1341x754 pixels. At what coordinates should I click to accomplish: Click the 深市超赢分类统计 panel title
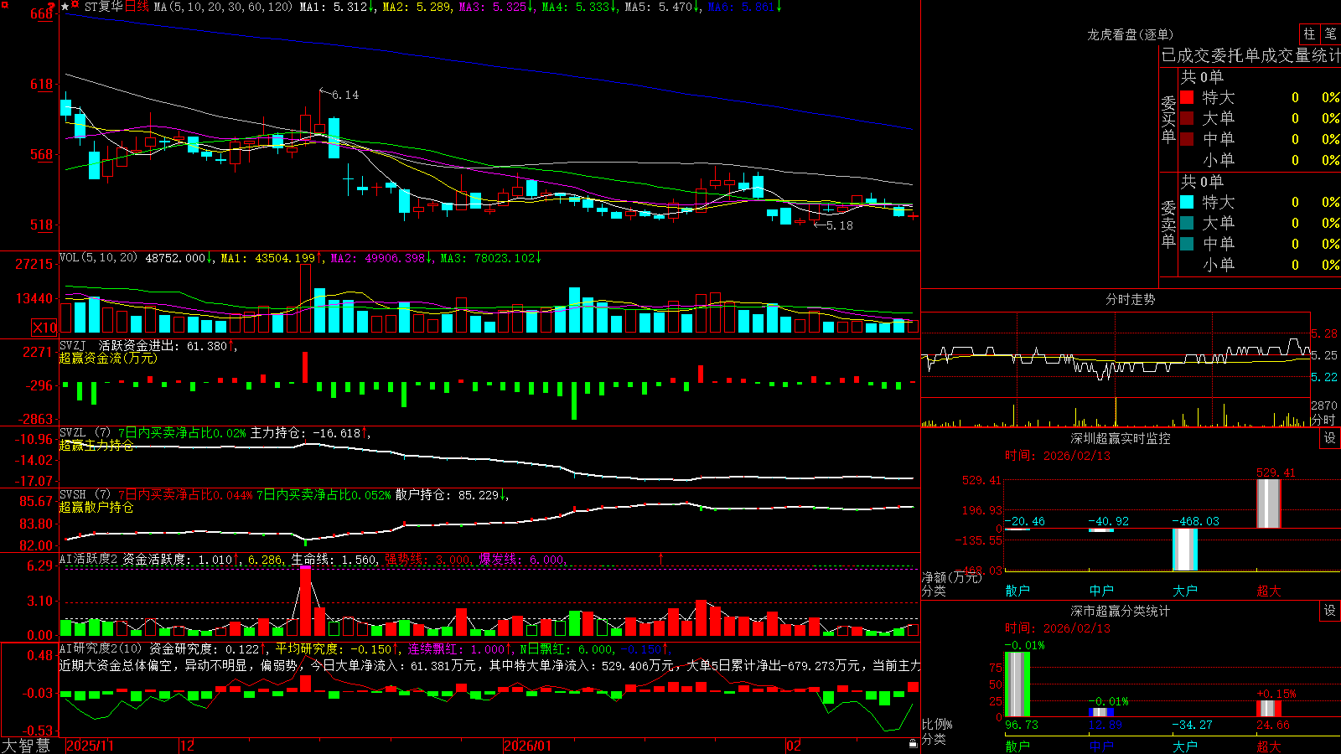[x=1120, y=611]
